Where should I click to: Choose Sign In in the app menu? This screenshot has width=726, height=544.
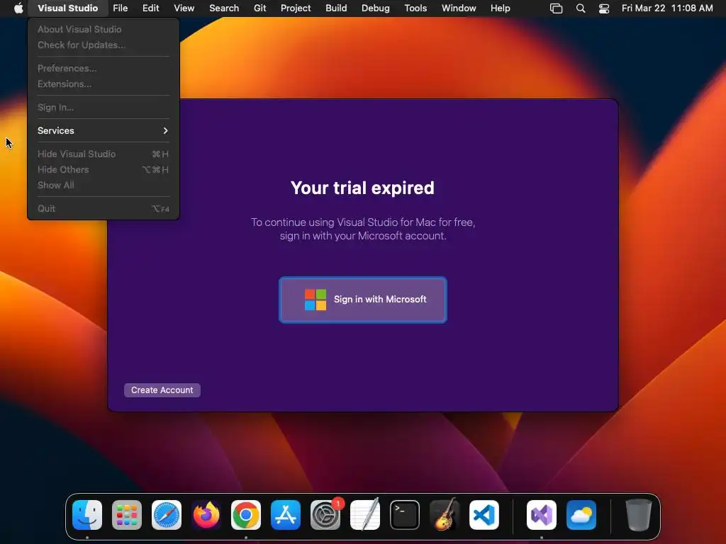[x=103, y=108]
